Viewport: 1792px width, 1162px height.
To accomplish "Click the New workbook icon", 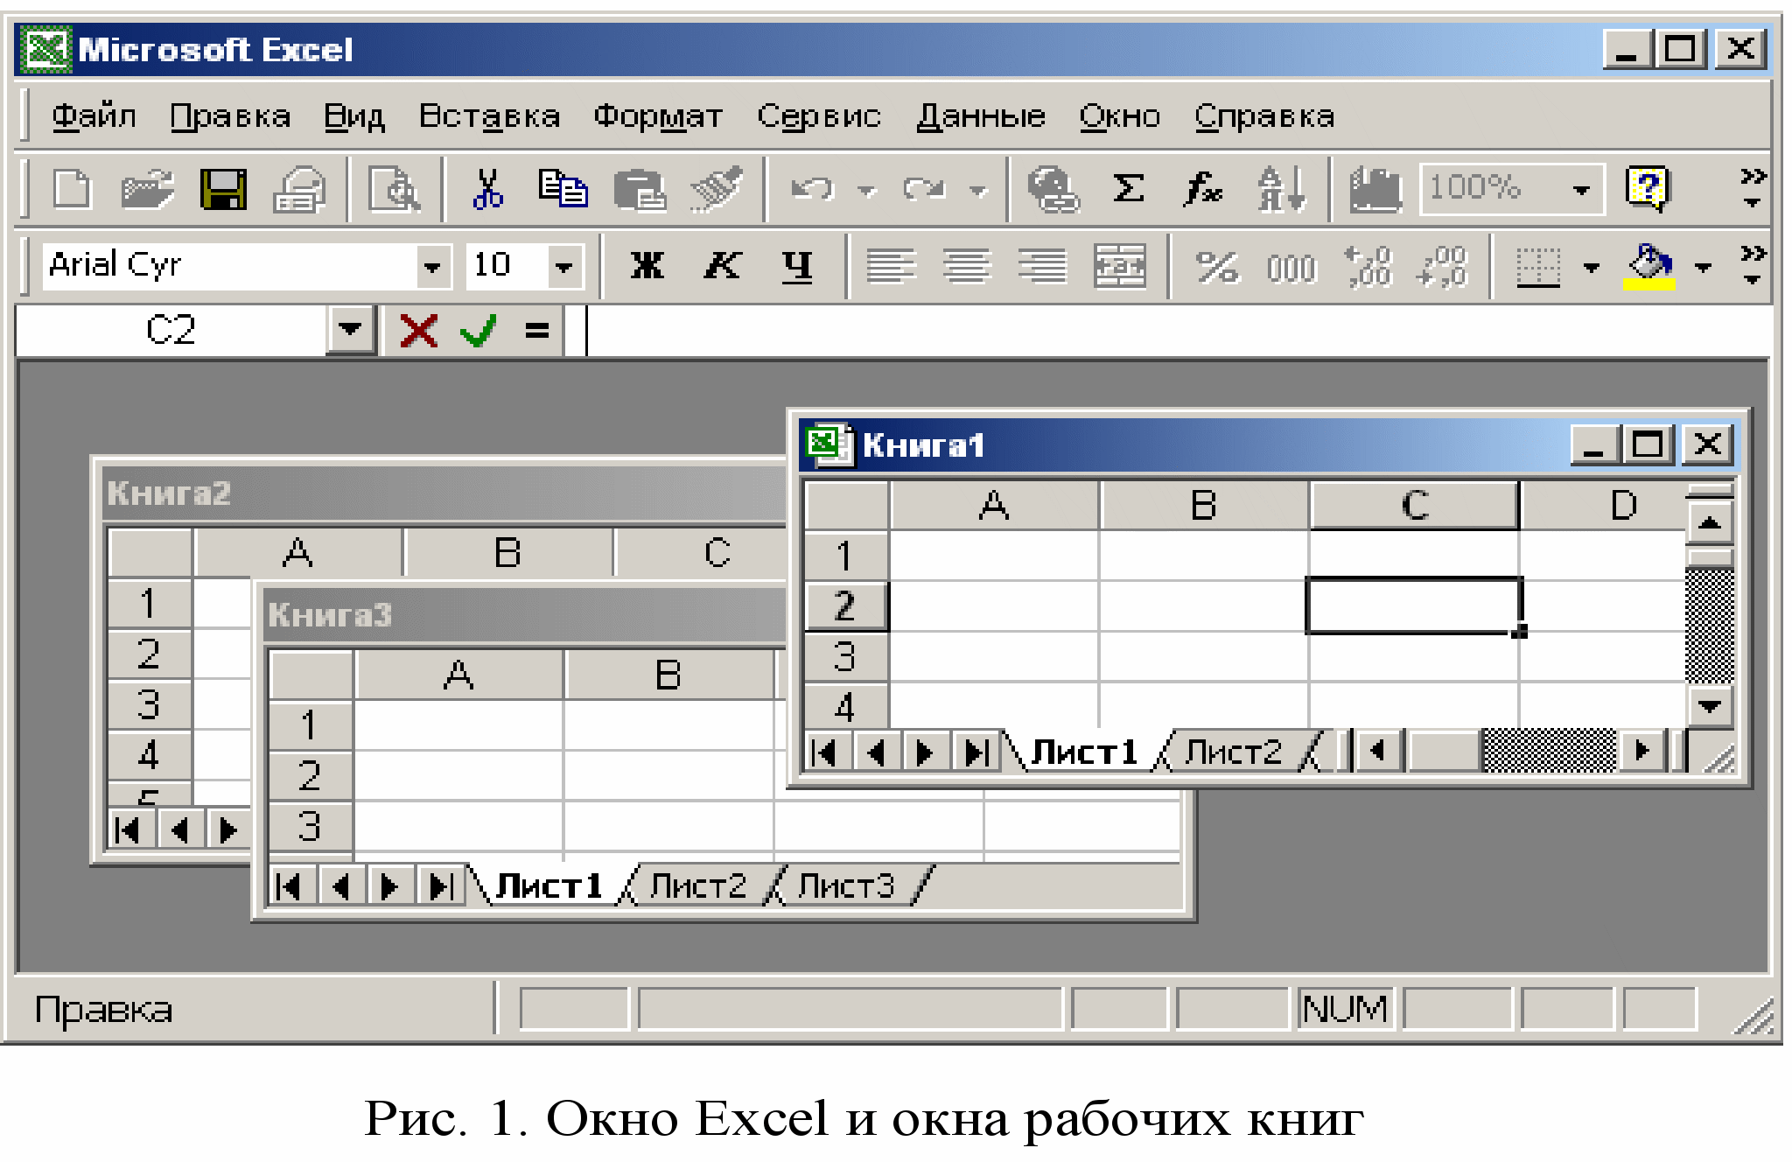I will click(x=72, y=189).
